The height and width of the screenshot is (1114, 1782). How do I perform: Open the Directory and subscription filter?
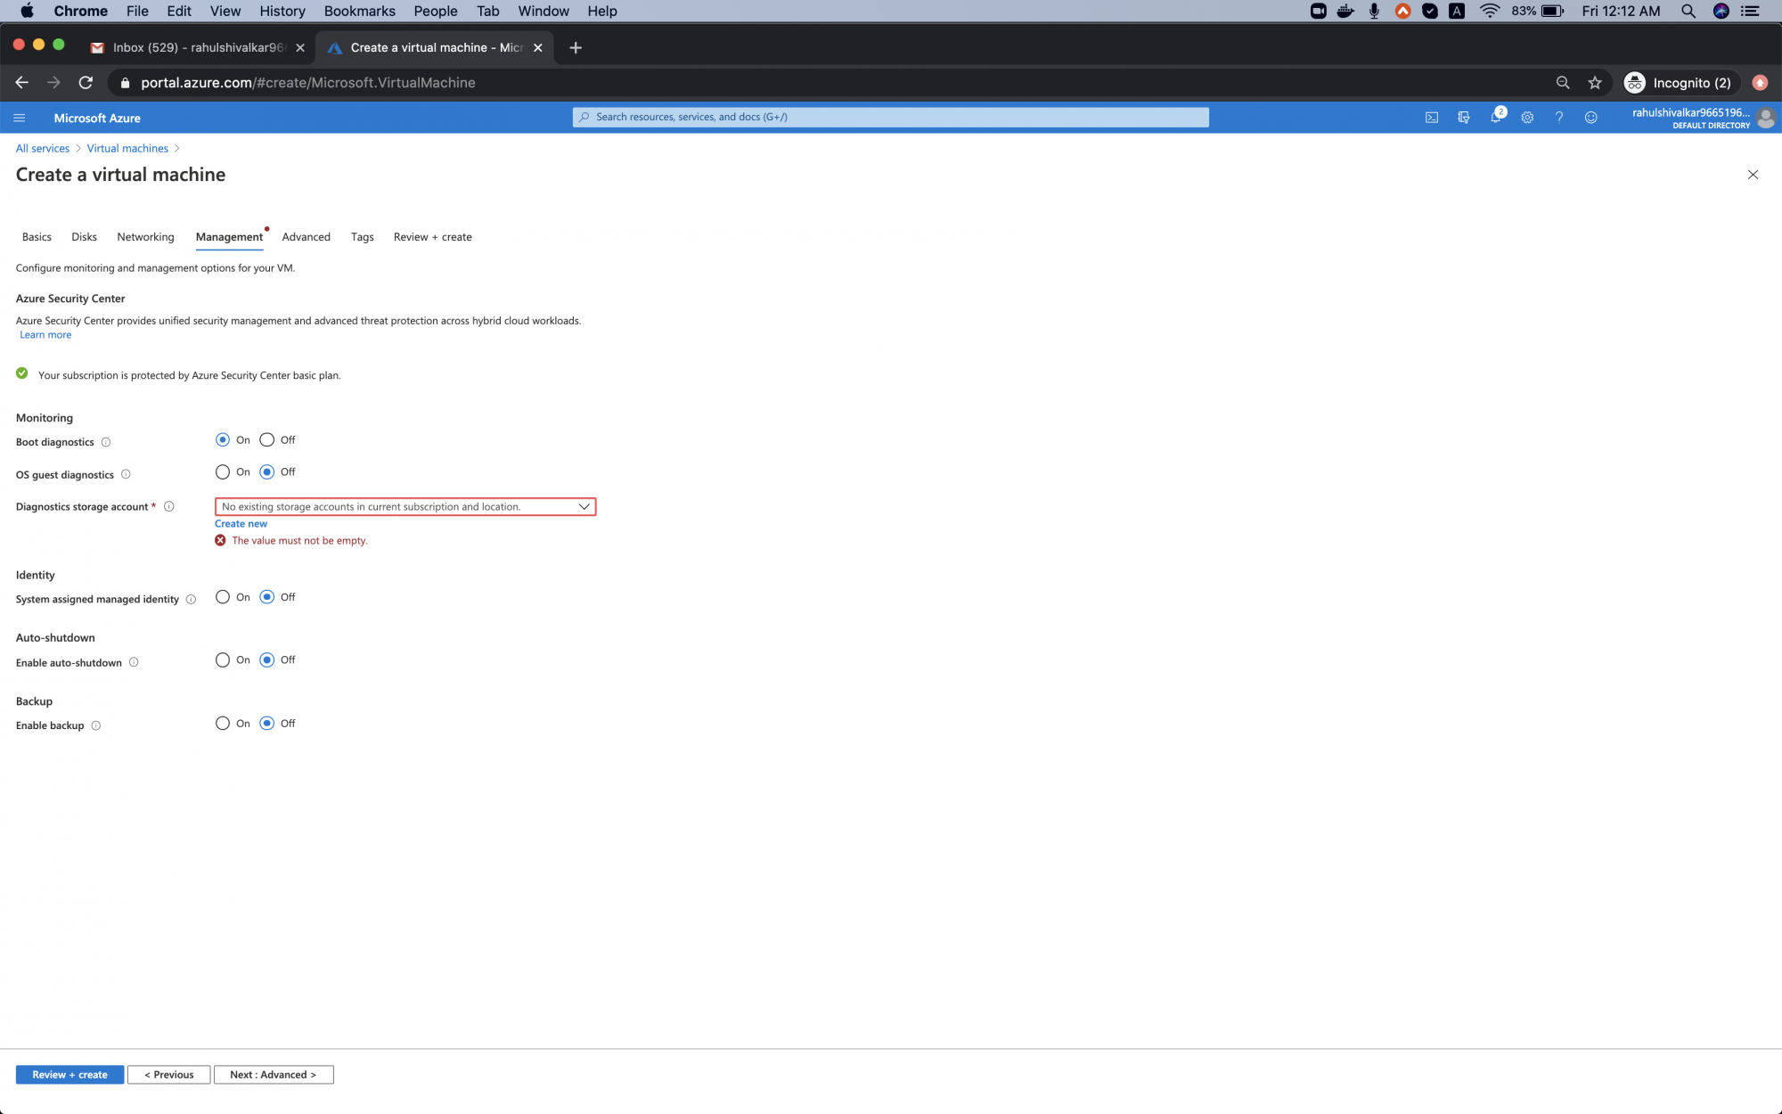click(1464, 117)
